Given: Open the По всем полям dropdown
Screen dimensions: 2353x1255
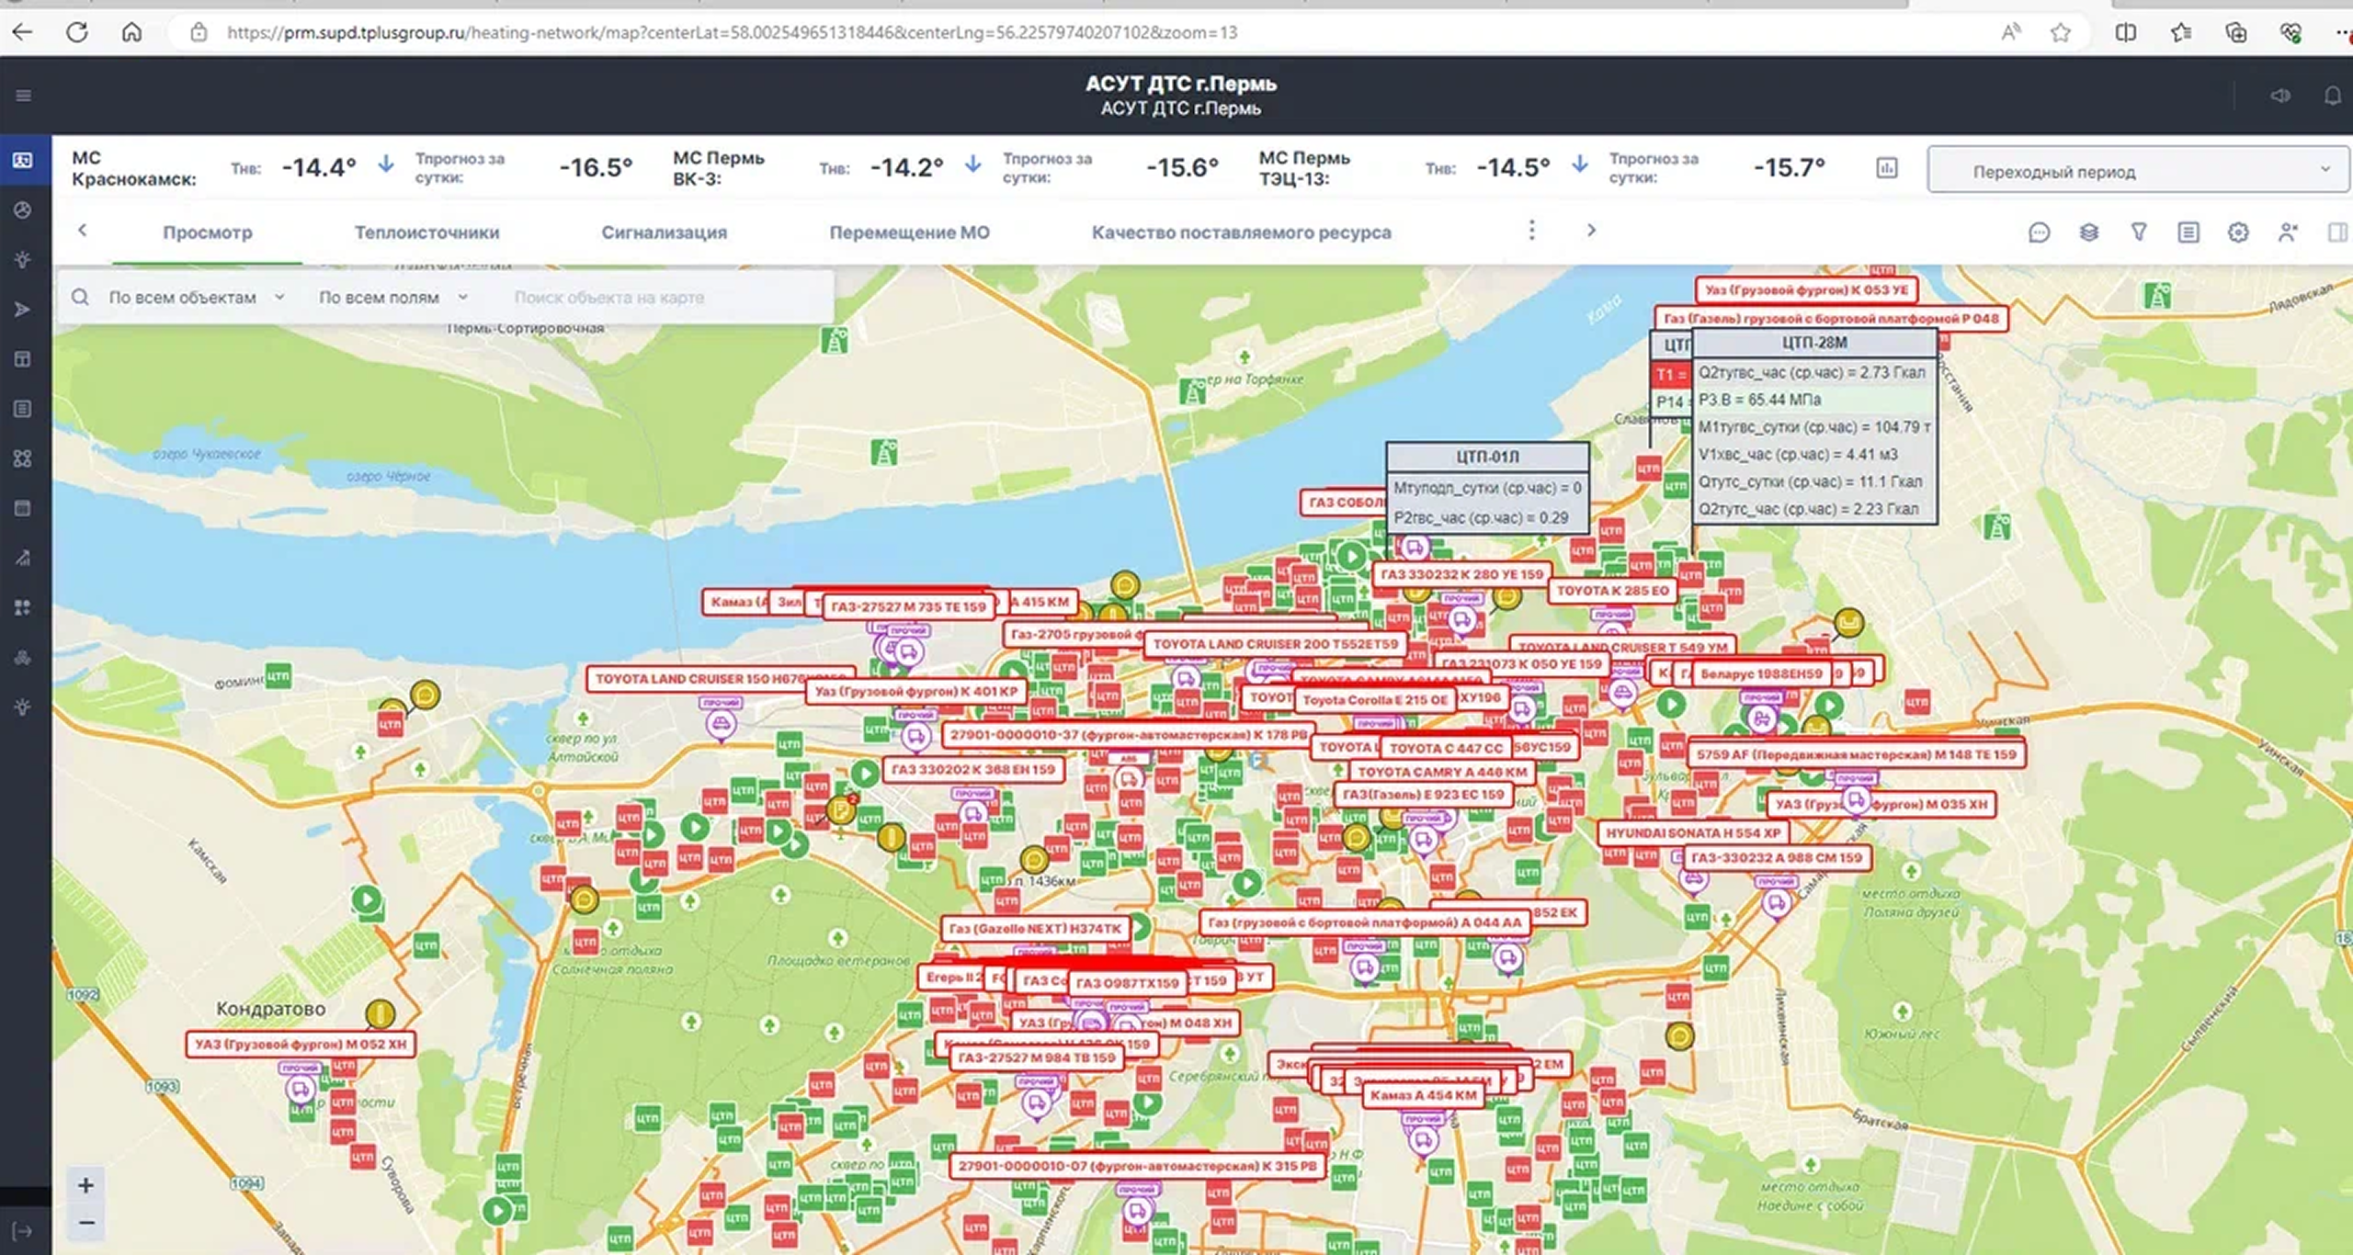Looking at the screenshot, I should [393, 298].
